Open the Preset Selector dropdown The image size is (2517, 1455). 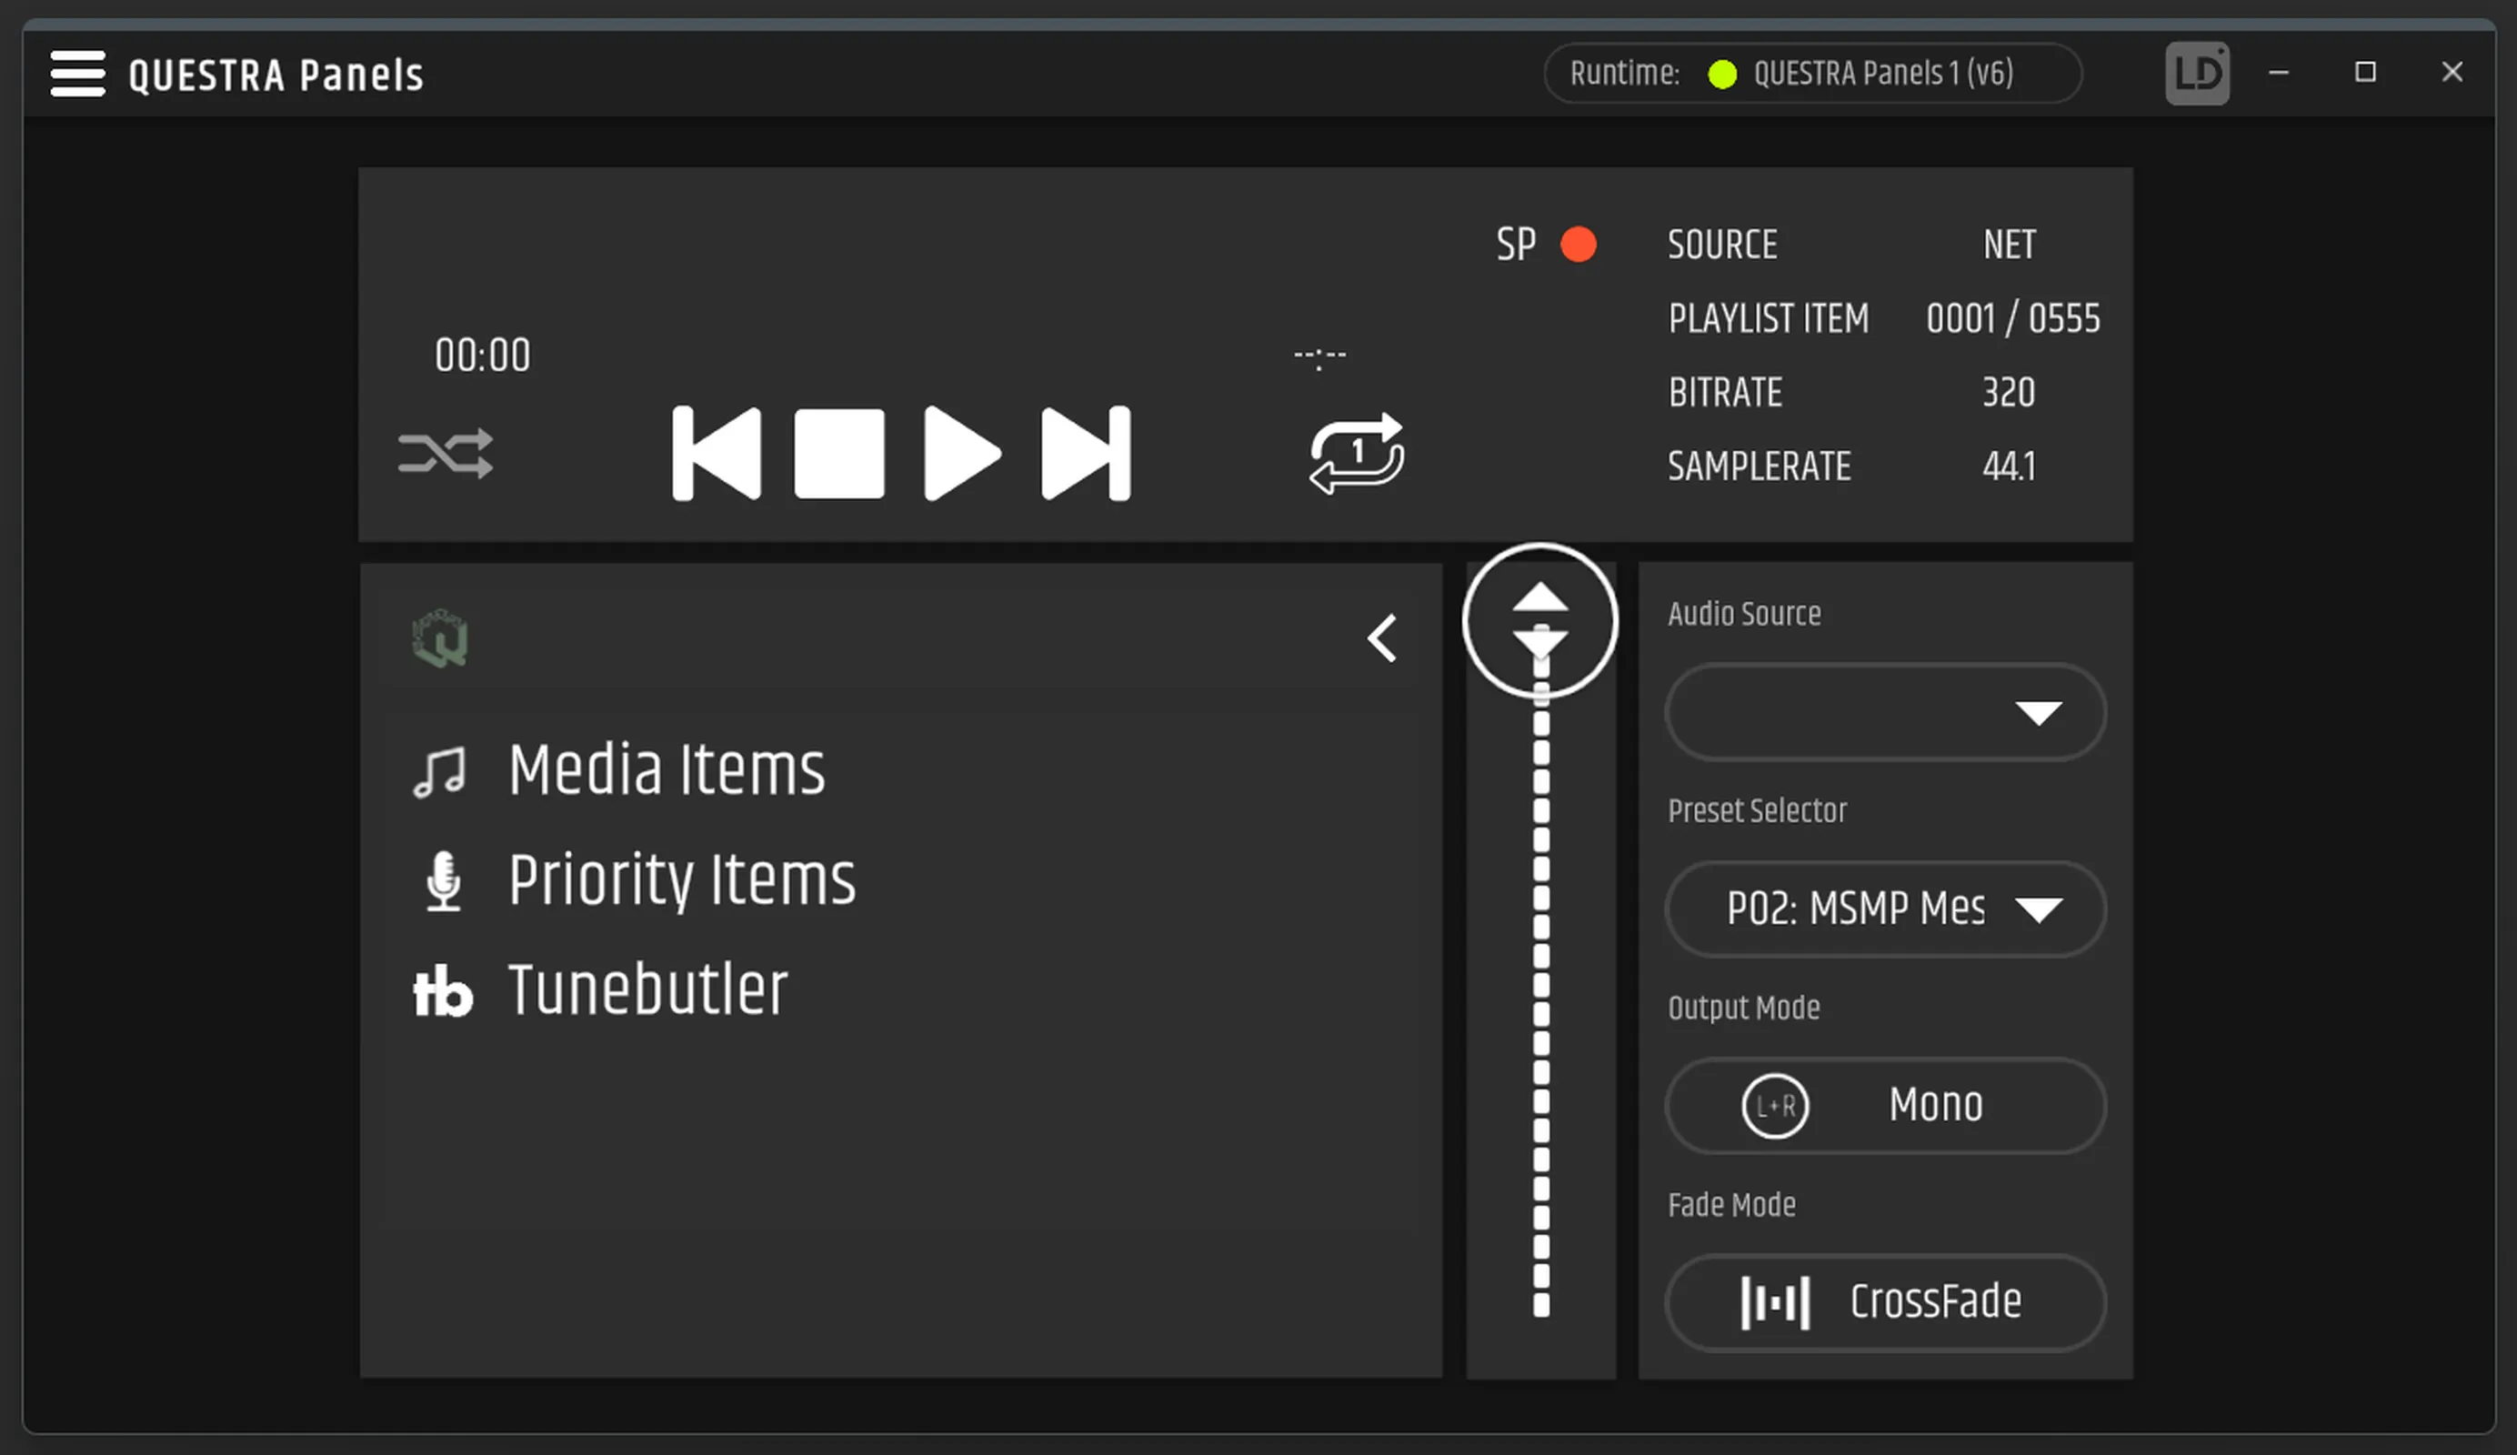pyautogui.click(x=1885, y=908)
